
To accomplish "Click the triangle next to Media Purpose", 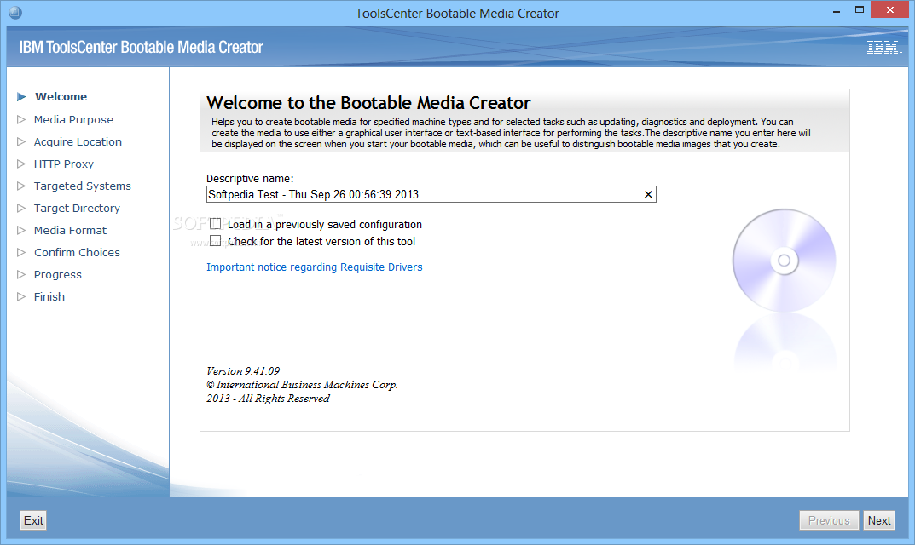I will (x=21, y=119).
